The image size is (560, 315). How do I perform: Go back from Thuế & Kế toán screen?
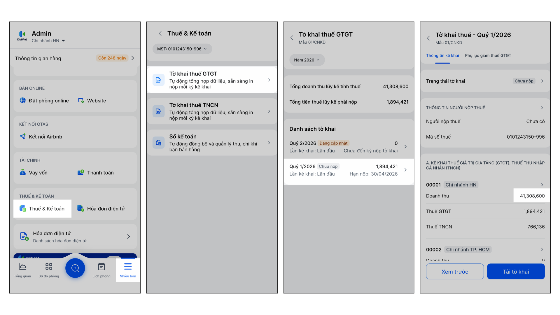tap(160, 34)
